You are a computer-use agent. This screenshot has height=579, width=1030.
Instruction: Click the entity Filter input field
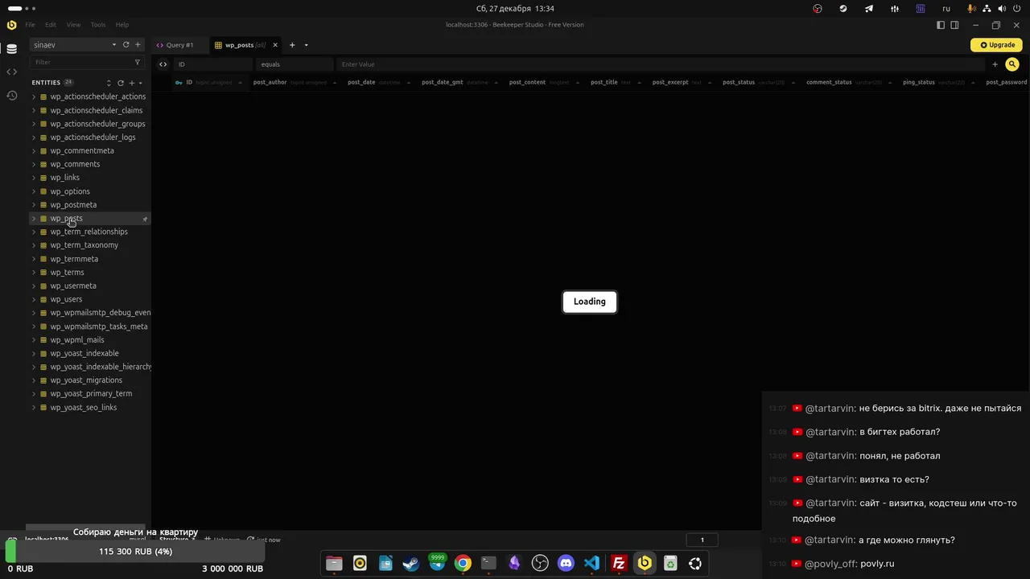point(80,62)
